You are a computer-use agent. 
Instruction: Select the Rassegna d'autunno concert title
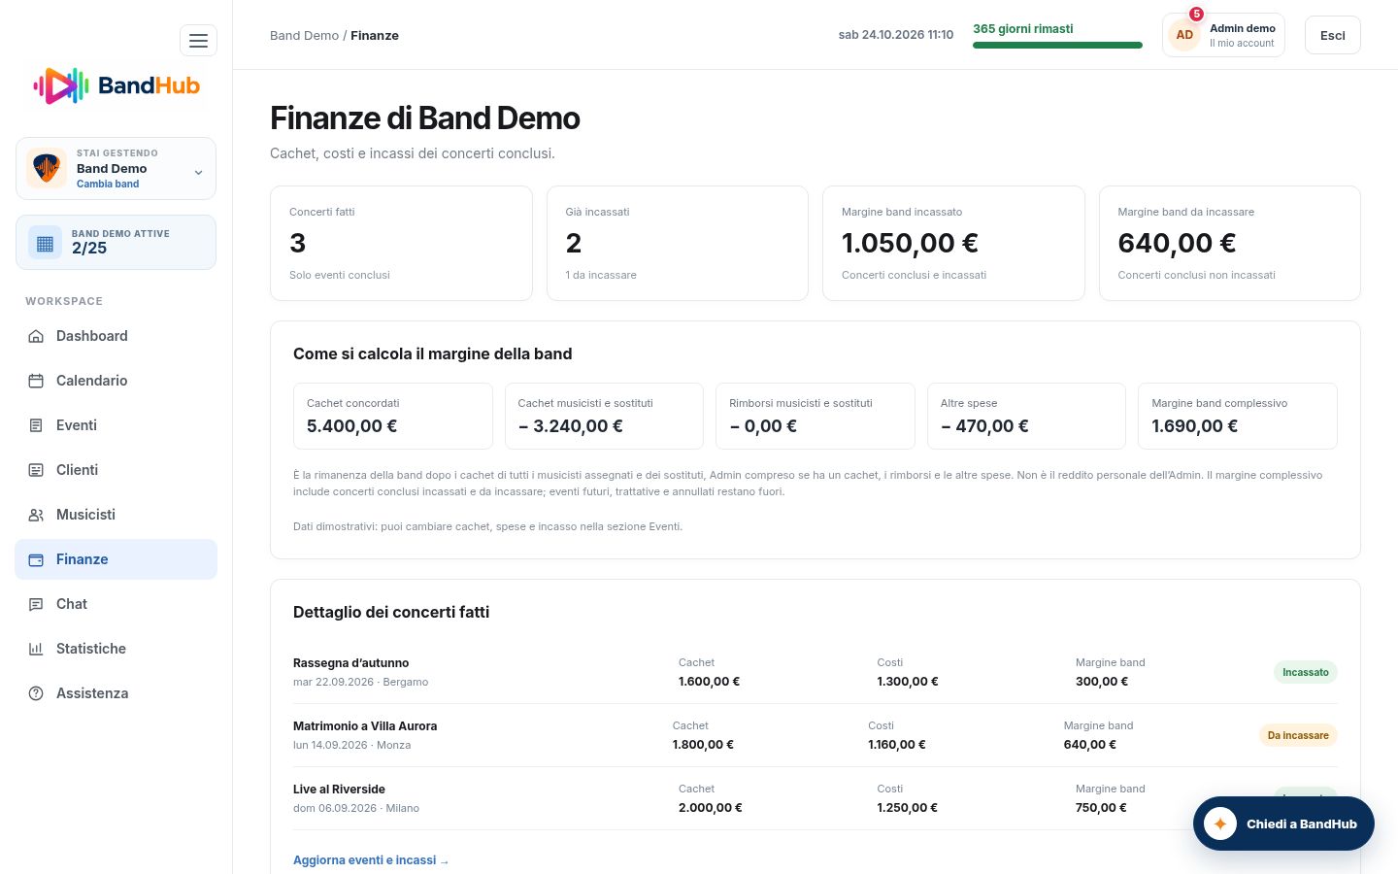(x=351, y=663)
